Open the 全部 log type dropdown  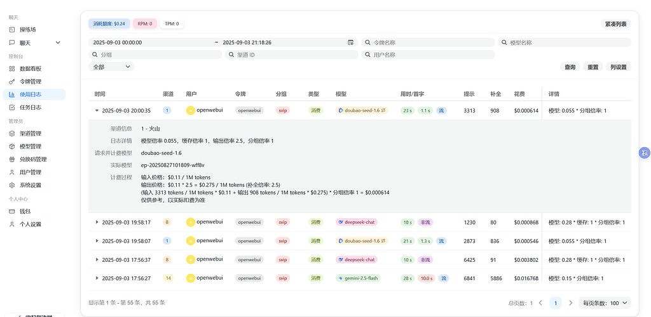click(111, 67)
